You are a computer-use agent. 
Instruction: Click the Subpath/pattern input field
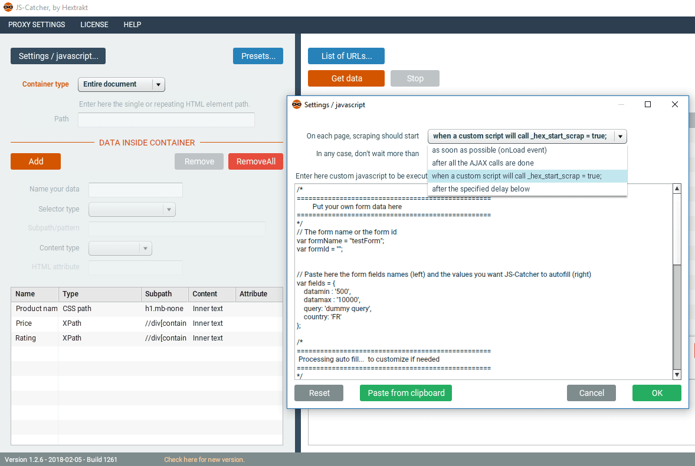177,229
